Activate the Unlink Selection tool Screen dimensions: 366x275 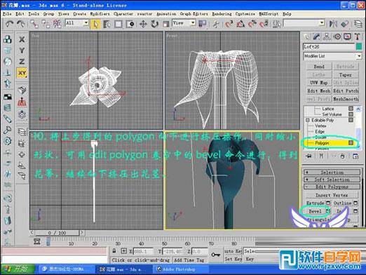pyautogui.click(x=46, y=24)
